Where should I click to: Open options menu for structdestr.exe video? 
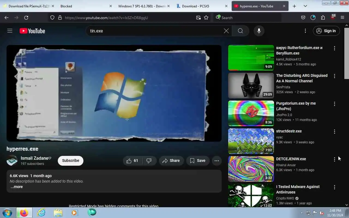[x=335, y=132]
